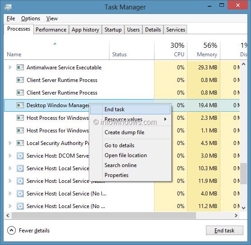Expand the Antimalware Service Executable row
The height and width of the screenshot is (245, 251).
click(10, 68)
